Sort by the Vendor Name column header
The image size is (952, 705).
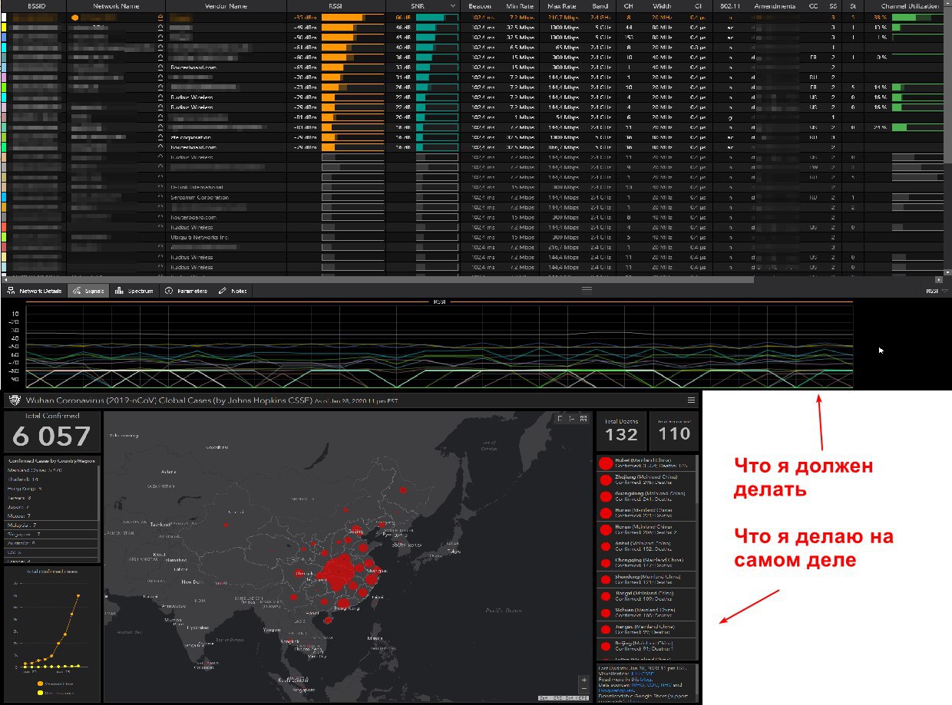point(226,5)
